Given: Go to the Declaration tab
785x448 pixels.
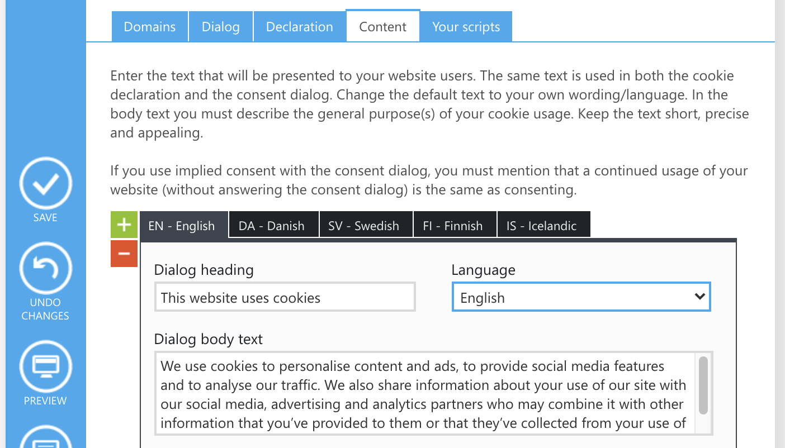Looking at the screenshot, I should [x=299, y=27].
